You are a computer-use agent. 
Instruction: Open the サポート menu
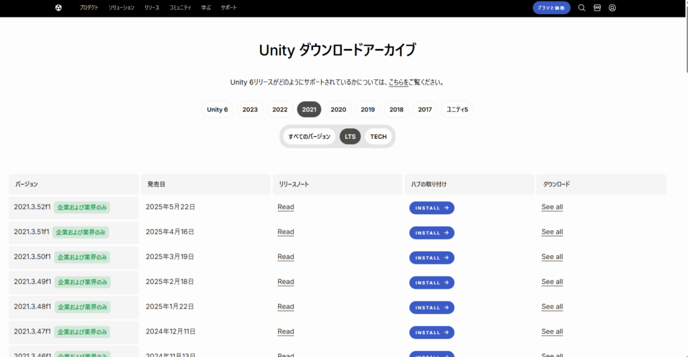pos(228,7)
